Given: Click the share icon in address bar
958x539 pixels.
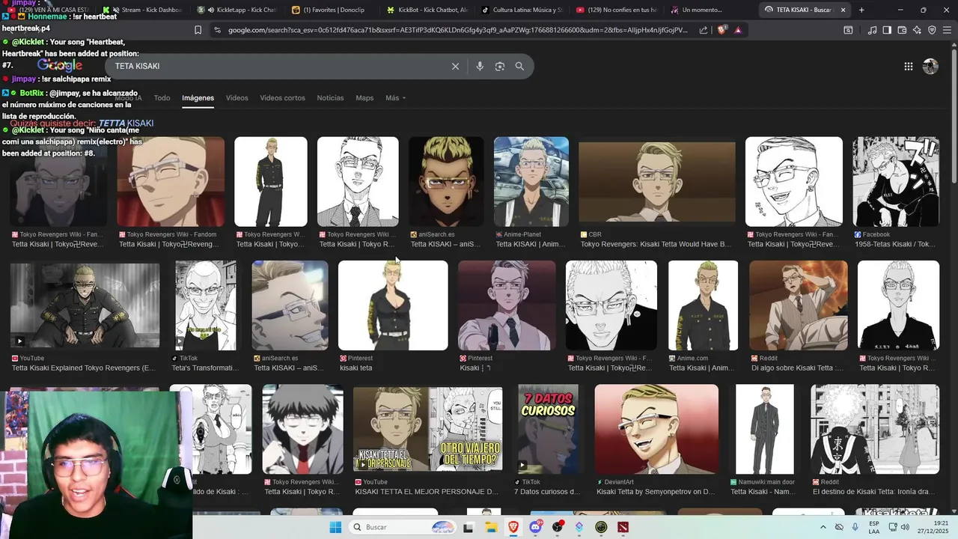Looking at the screenshot, I should [x=704, y=30].
